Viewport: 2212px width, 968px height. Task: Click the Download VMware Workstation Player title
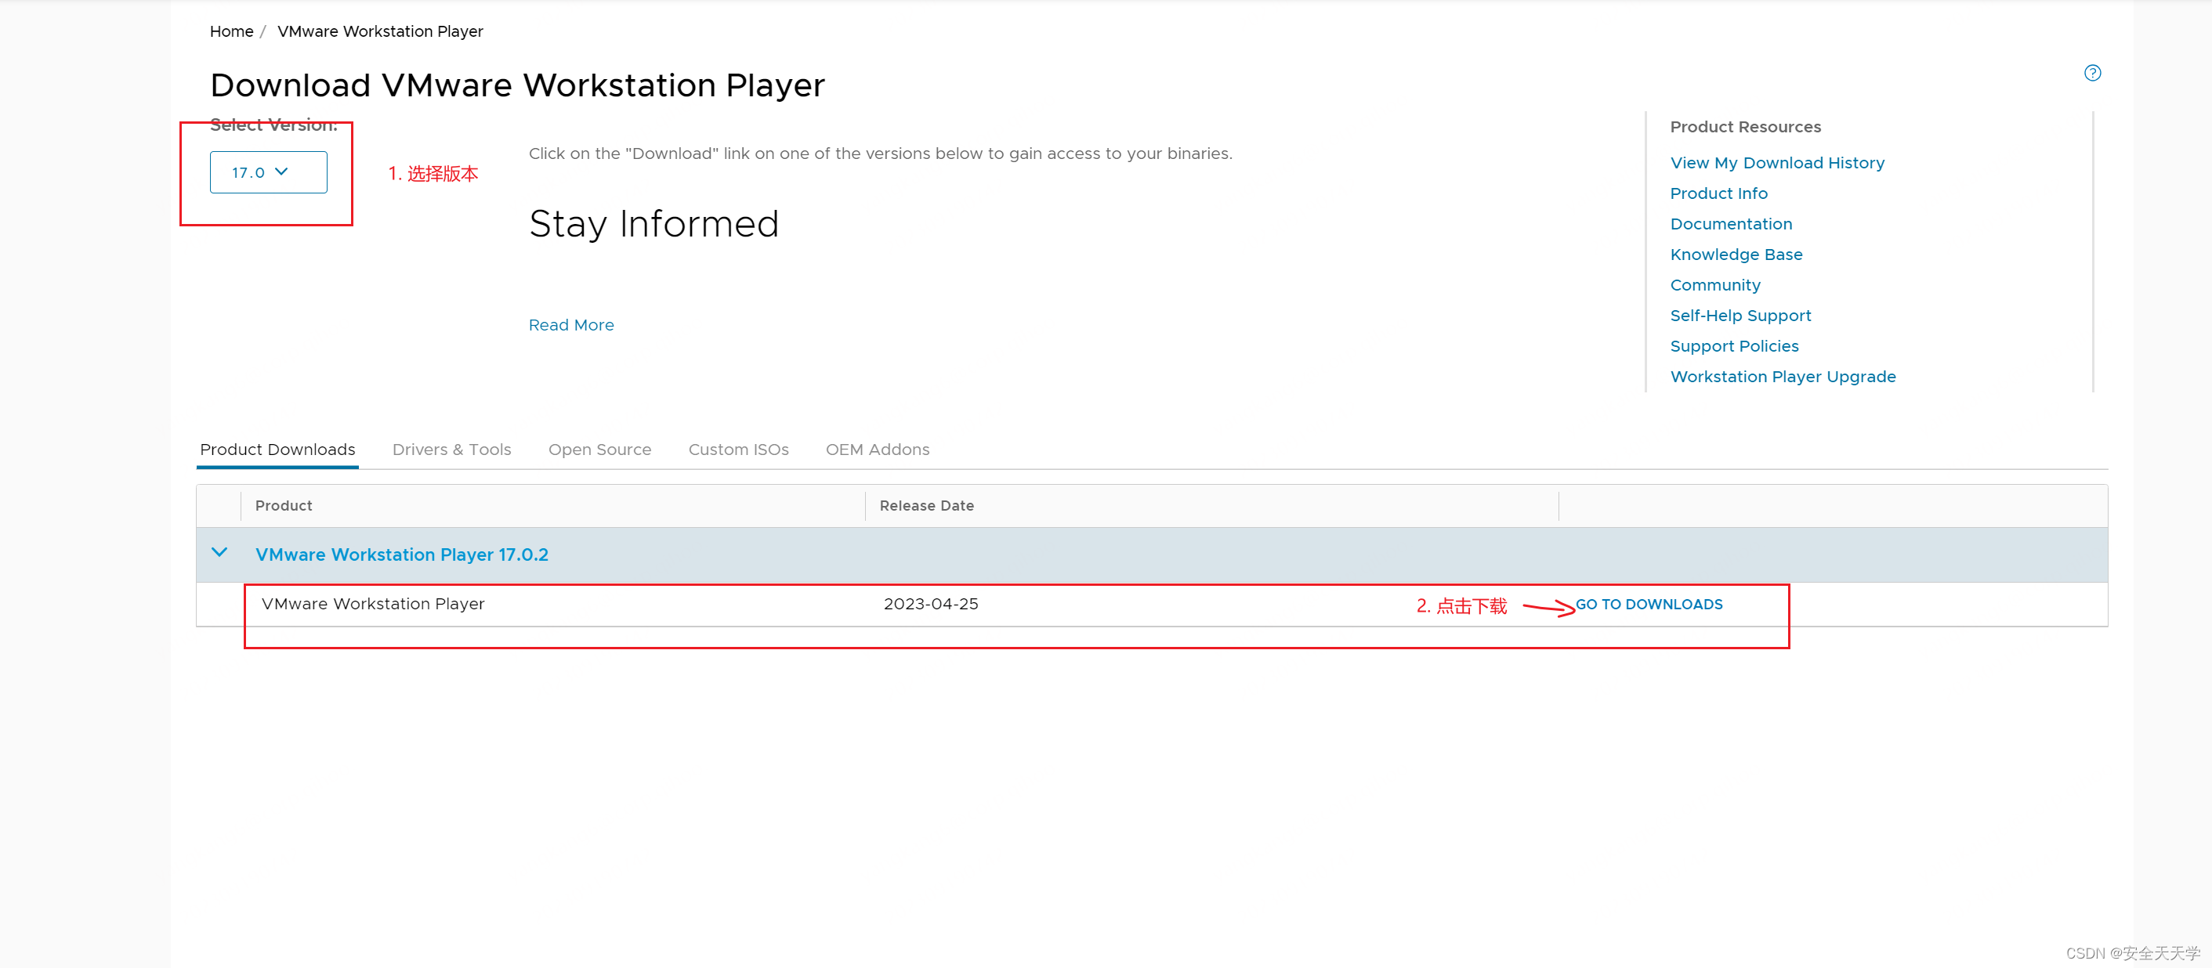(x=517, y=86)
